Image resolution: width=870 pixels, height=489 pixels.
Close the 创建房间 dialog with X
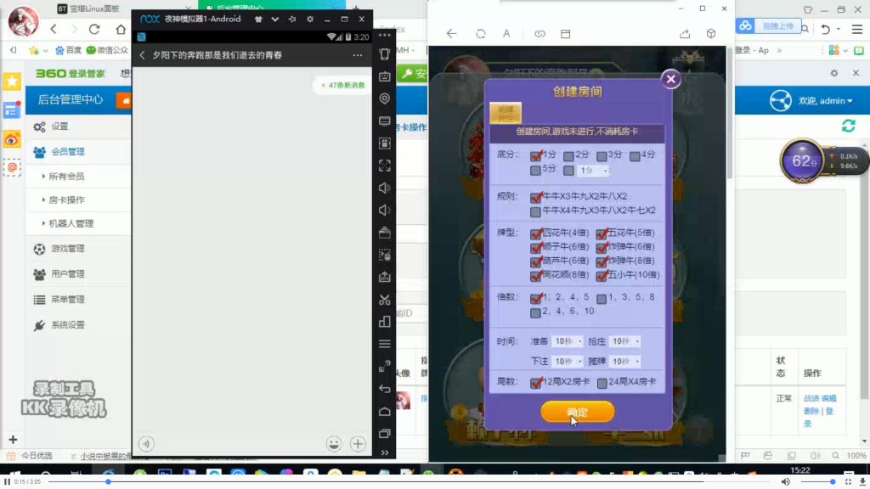671,79
